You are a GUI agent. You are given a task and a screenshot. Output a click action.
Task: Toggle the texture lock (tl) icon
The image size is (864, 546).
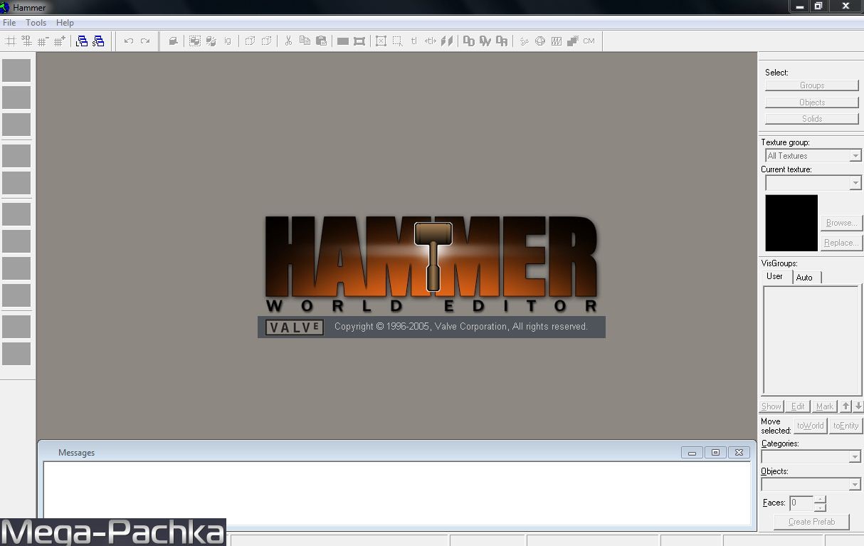tap(414, 41)
